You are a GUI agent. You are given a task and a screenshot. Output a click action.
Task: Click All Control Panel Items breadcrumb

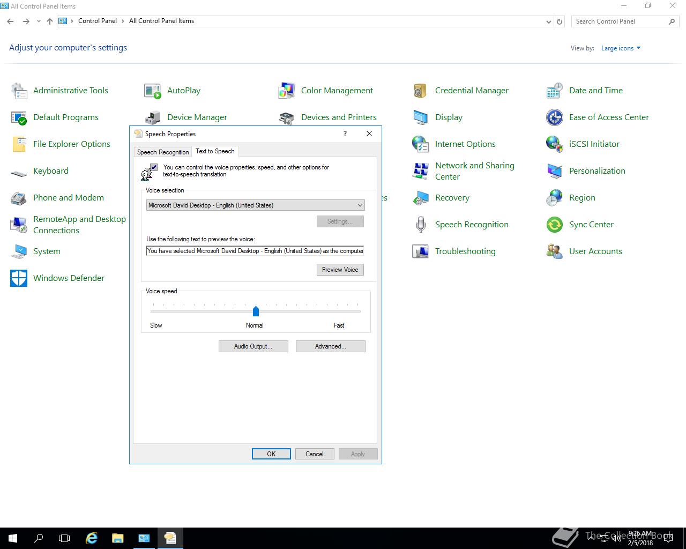[161, 21]
